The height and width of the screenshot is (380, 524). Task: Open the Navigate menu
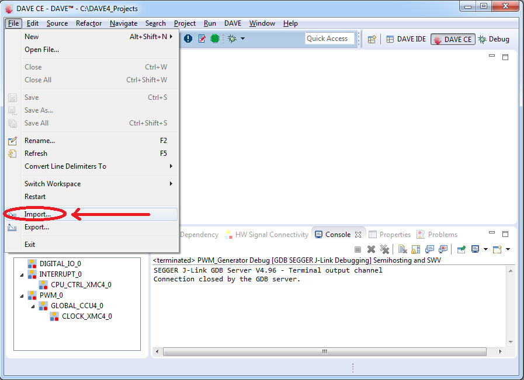[124, 23]
